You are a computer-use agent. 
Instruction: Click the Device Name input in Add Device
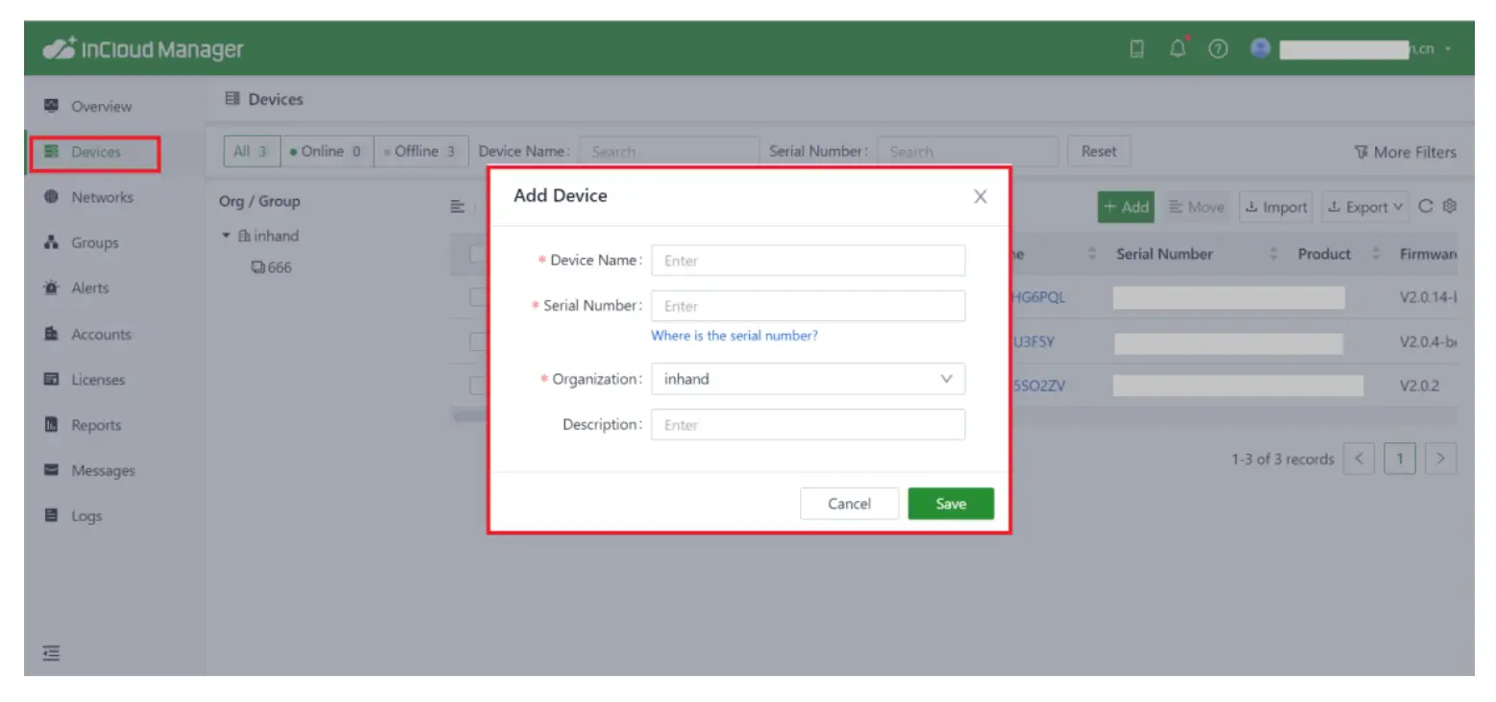[808, 260]
